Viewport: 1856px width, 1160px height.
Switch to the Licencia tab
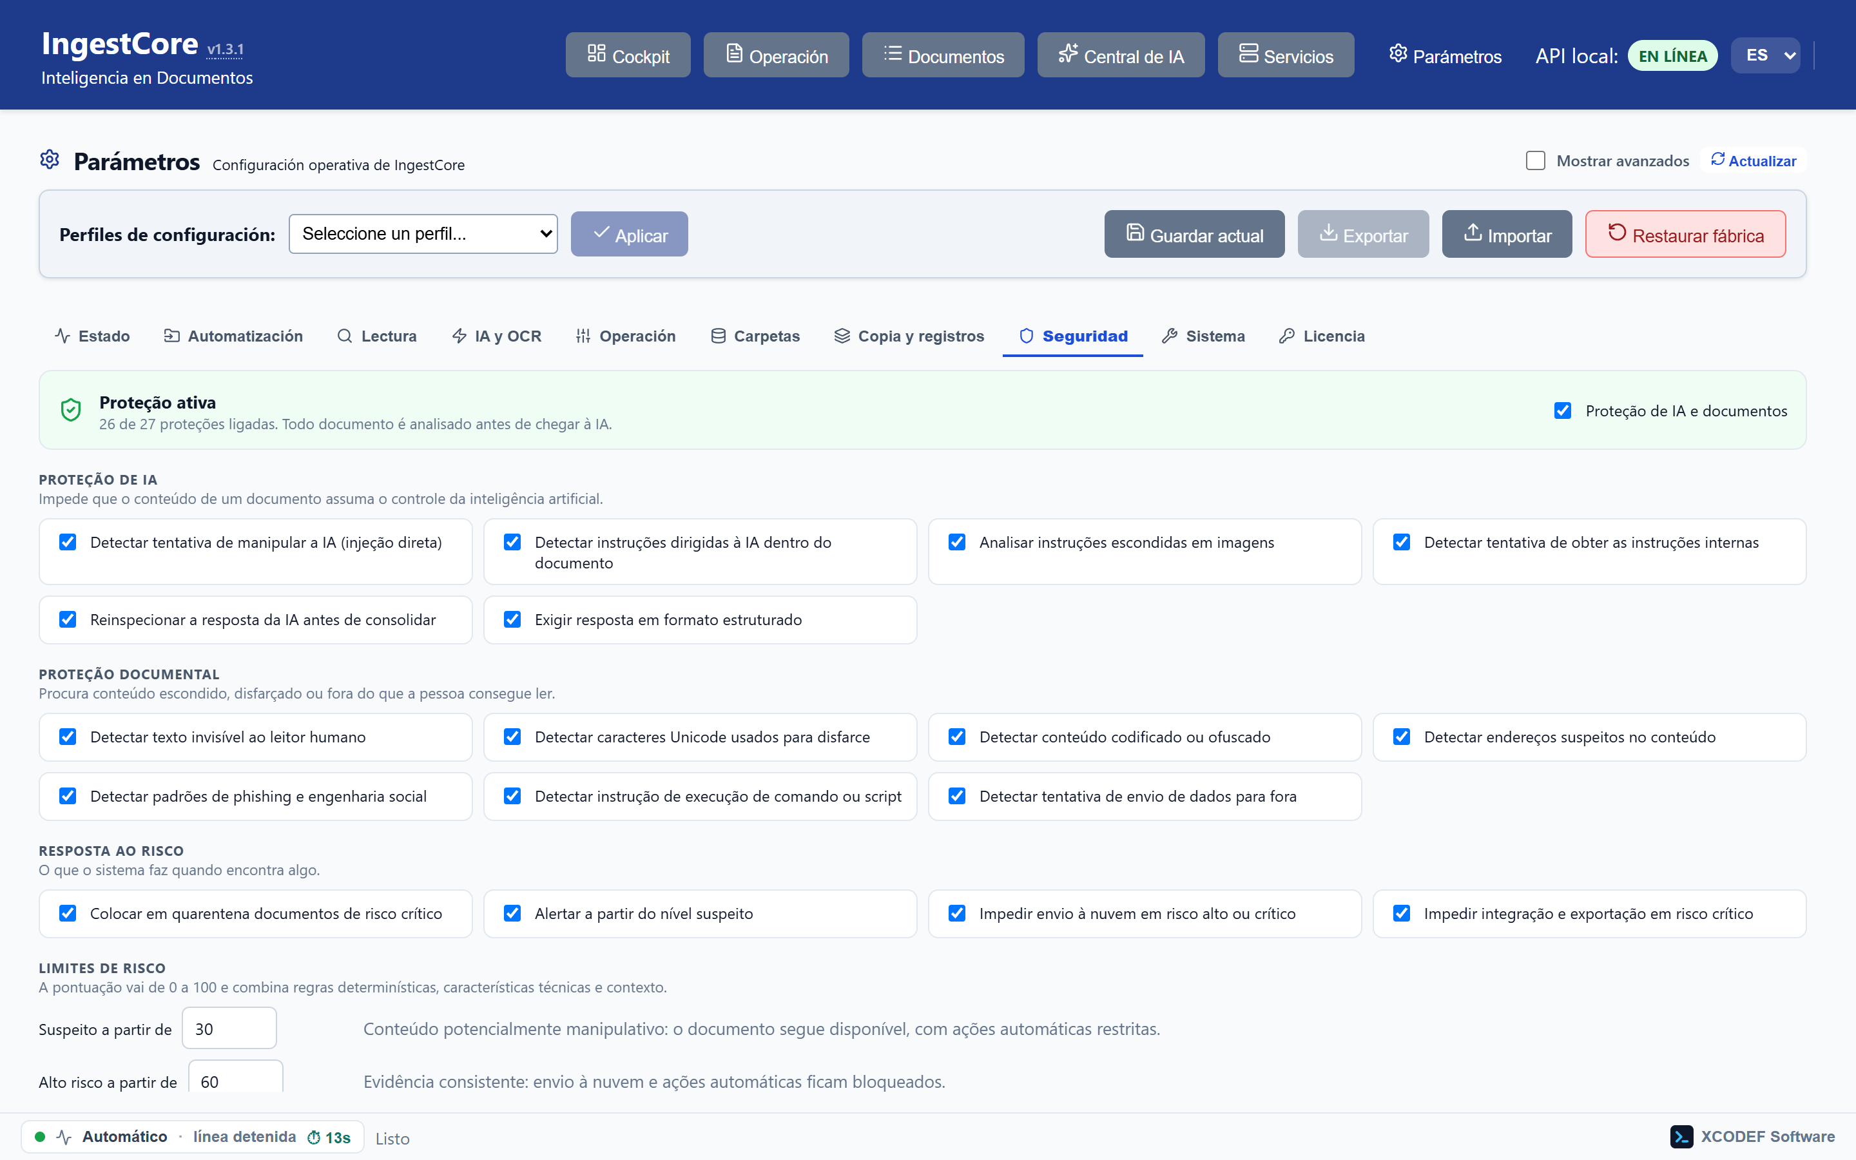tap(1322, 336)
